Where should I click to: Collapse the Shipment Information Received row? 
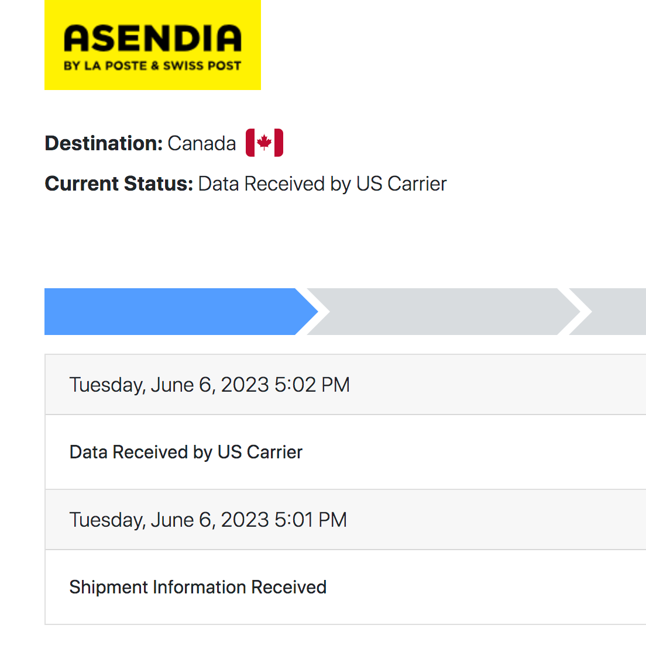click(x=198, y=587)
